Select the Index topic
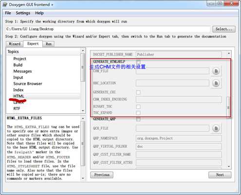This screenshot has width=241, height=195. click(19, 90)
